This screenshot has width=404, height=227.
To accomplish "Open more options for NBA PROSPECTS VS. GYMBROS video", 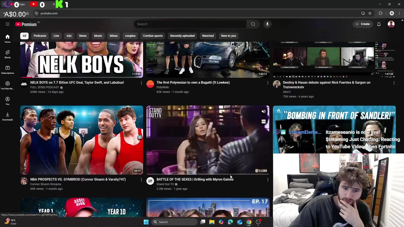I will pos(141,179).
